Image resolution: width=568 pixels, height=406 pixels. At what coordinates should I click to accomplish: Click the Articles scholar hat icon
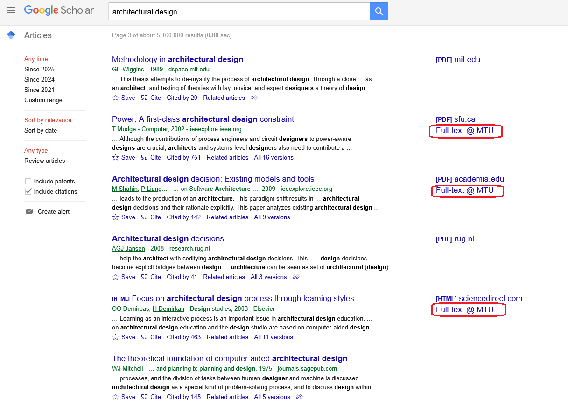(x=11, y=35)
